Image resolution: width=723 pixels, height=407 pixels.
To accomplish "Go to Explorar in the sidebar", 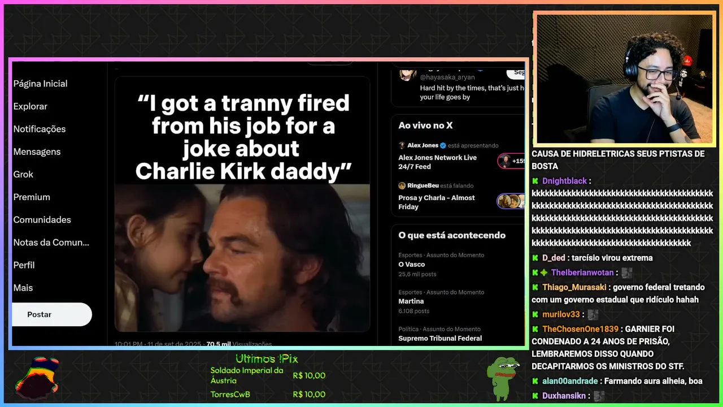I will (31, 106).
